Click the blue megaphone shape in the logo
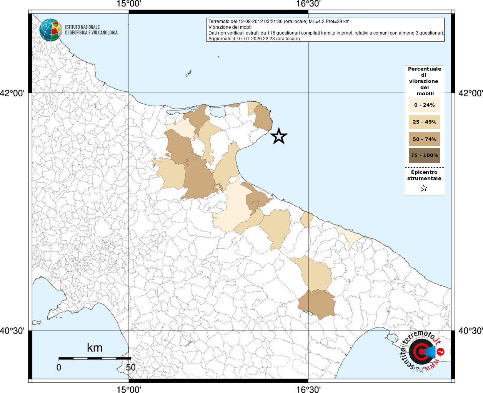This screenshot has width=483, height=393. tap(430, 352)
